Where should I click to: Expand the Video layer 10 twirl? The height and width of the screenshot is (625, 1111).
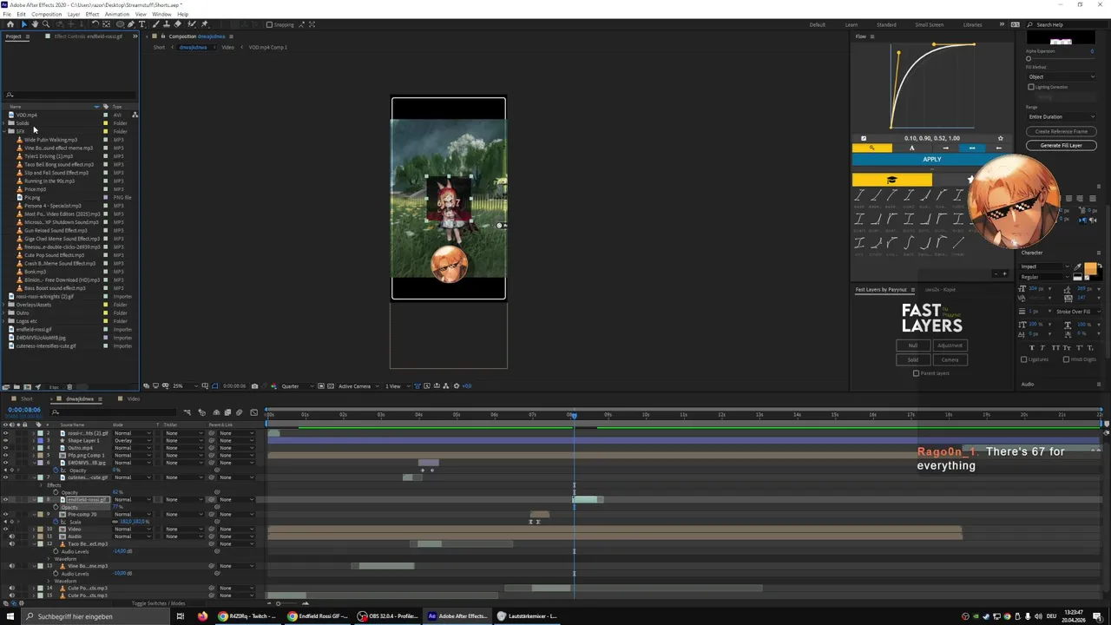[x=34, y=529]
